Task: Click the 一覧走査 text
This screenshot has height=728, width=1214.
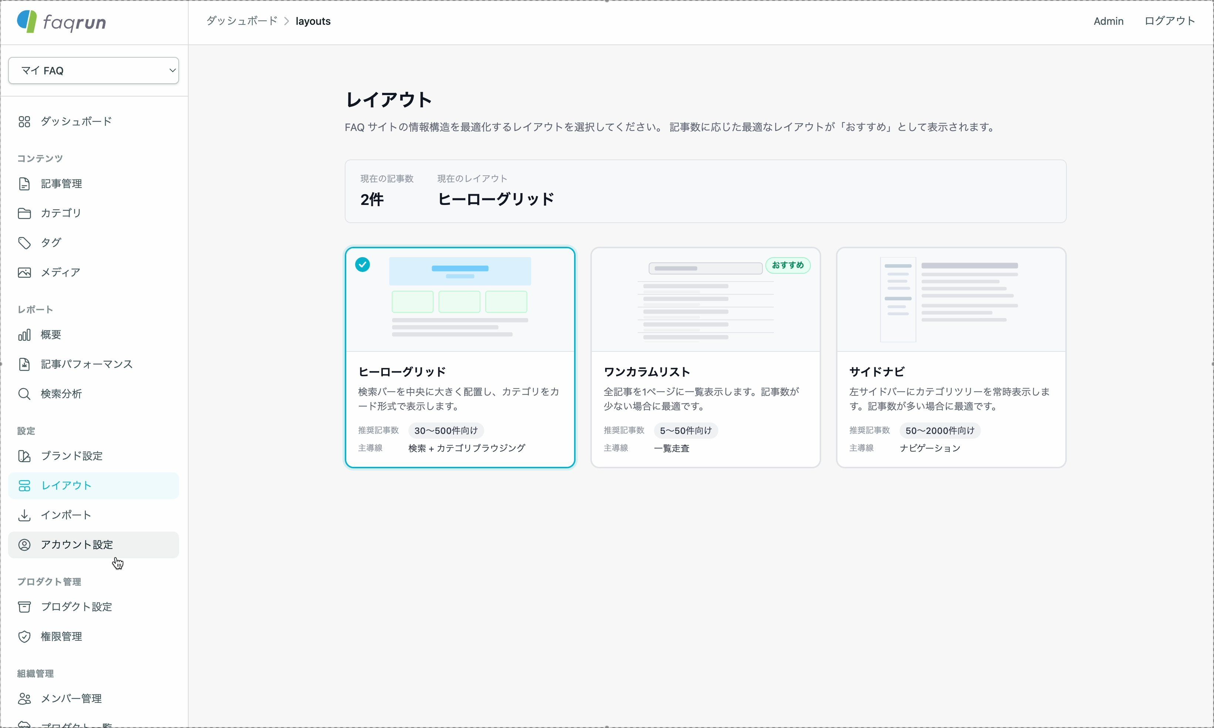Action: [x=671, y=448]
